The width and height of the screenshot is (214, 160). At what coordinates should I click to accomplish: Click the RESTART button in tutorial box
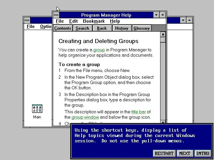164,153
